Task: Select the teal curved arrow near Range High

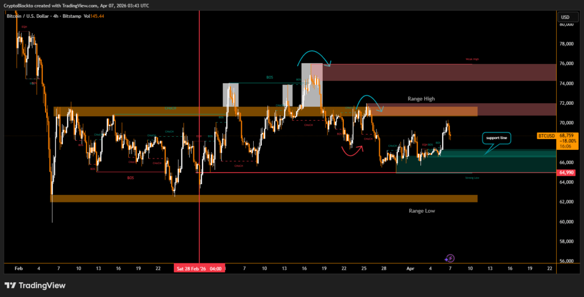Action: [370, 101]
